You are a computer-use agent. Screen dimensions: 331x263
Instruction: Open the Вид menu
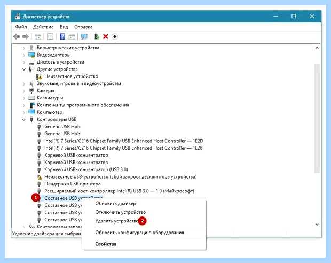pyautogui.click(x=64, y=27)
